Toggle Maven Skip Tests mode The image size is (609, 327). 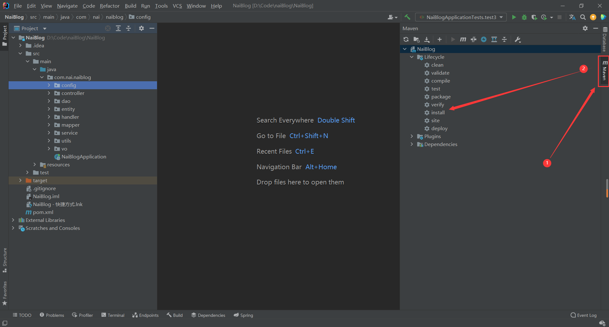484,39
